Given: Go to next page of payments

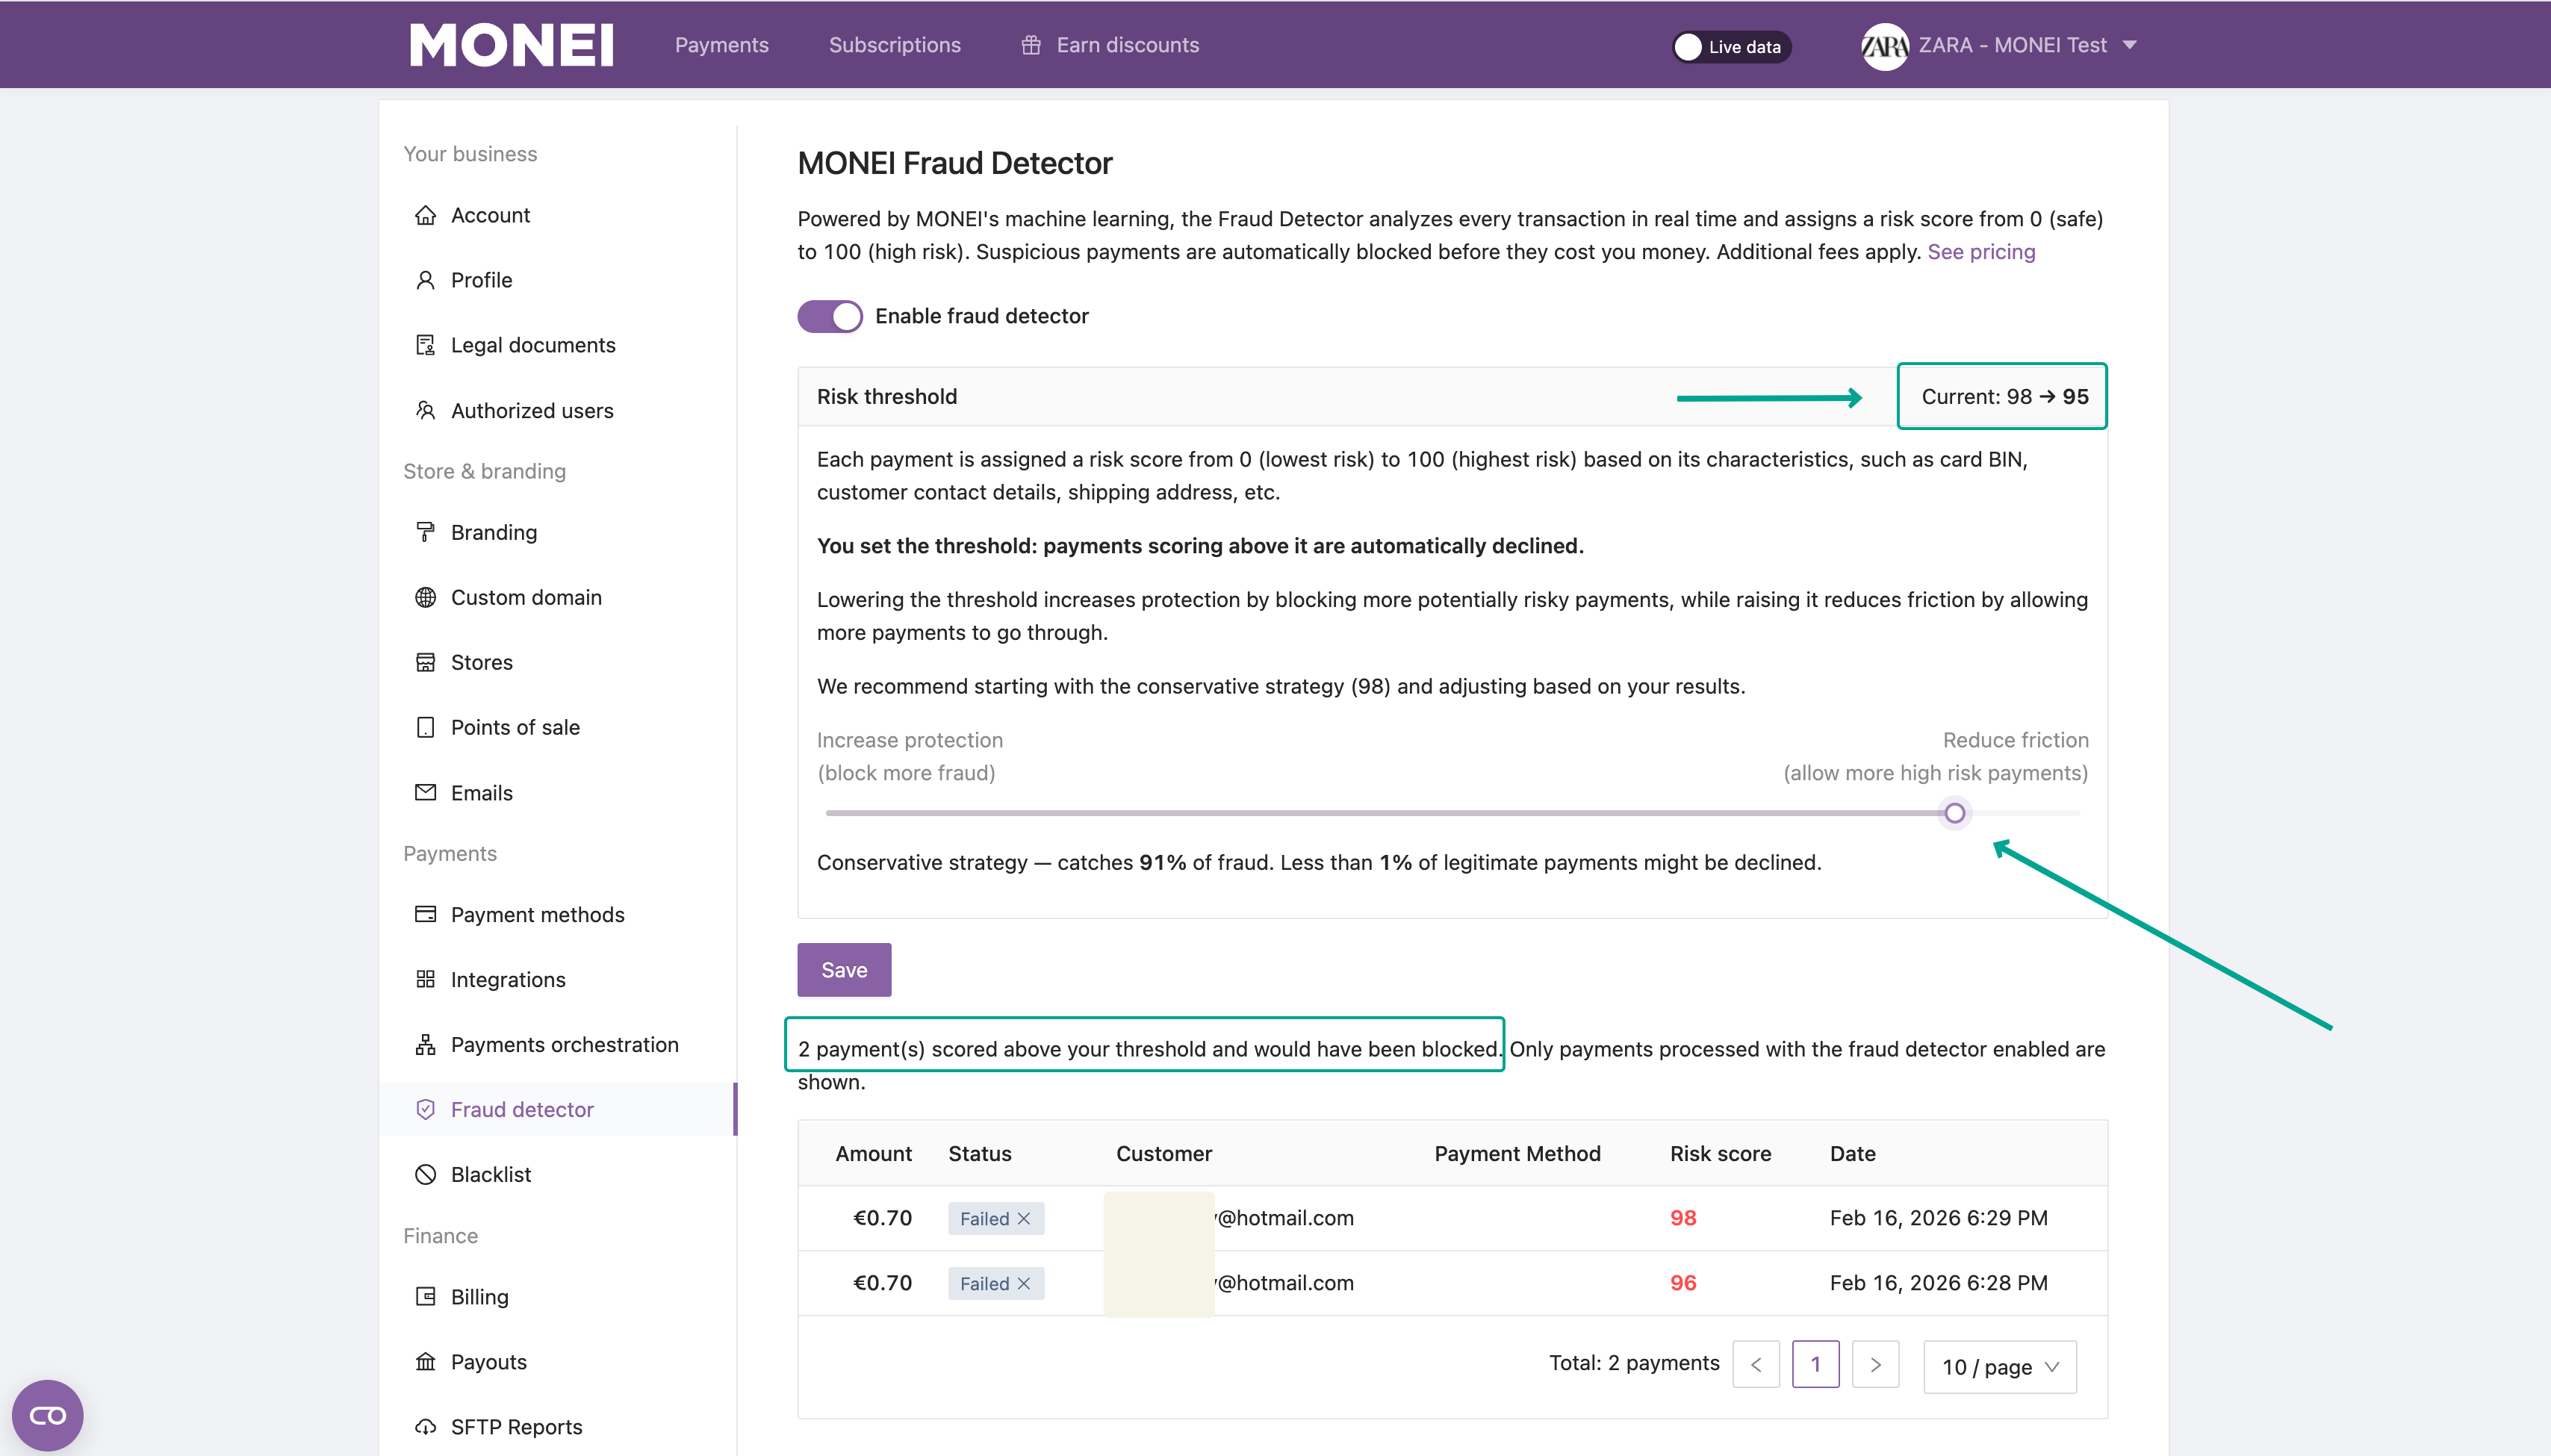Looking at the screenshot, I should 1875,1364.
